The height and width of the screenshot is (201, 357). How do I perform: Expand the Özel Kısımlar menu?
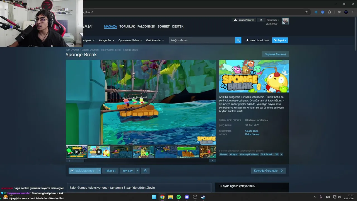(x=155, y=40)
